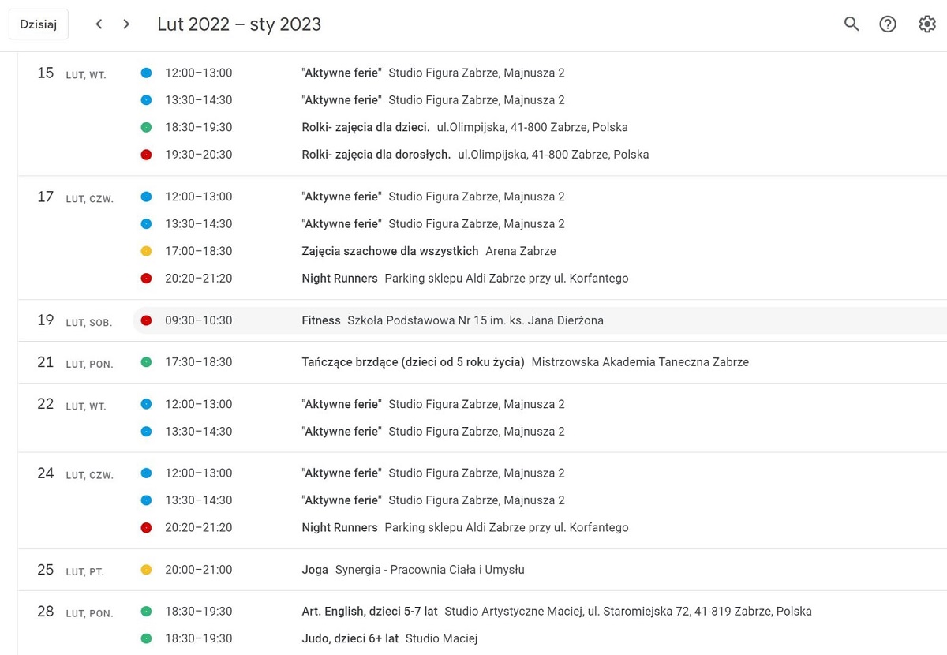Click the 28 Feb date number

tap(46, 612)
